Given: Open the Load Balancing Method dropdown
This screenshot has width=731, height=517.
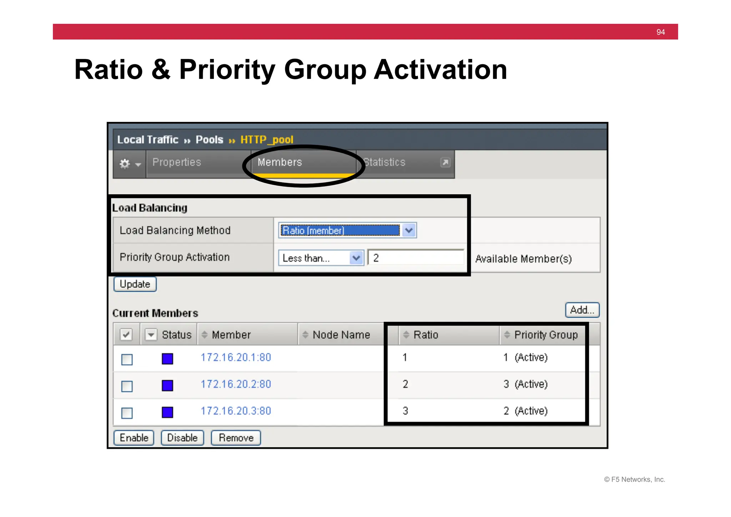Looking at the screenshot, I should point(347,230).
